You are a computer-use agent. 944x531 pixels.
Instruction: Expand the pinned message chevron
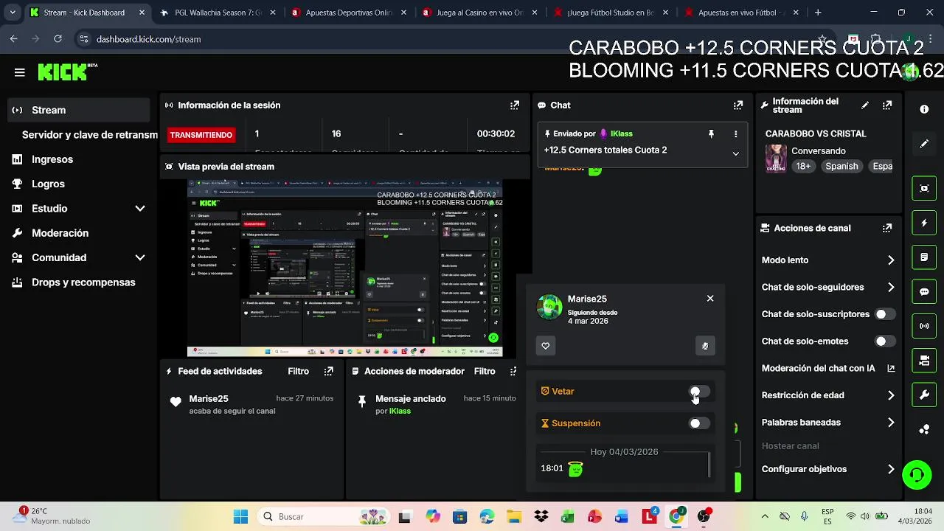coord(735,153)
